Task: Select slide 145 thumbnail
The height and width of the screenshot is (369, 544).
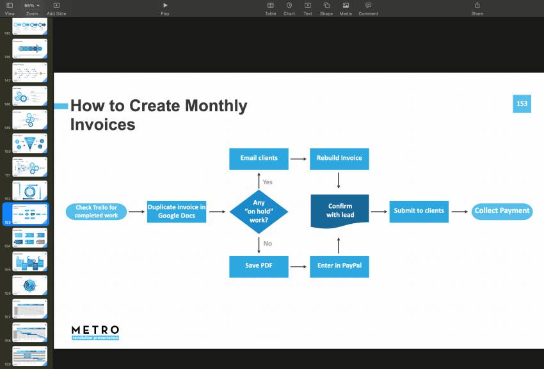Action: click(30, 27)
